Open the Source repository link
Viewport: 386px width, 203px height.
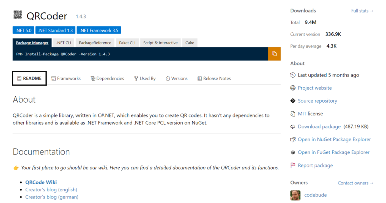[317, 101]
